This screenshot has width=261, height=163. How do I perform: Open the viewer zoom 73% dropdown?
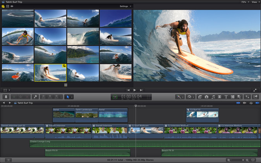point(244,2)
